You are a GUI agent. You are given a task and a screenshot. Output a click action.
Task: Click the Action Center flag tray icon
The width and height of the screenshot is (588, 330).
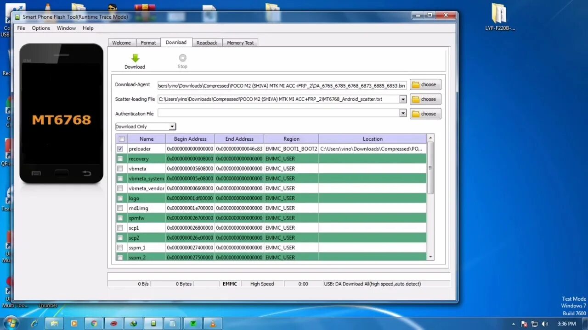[x=524, y=324]
